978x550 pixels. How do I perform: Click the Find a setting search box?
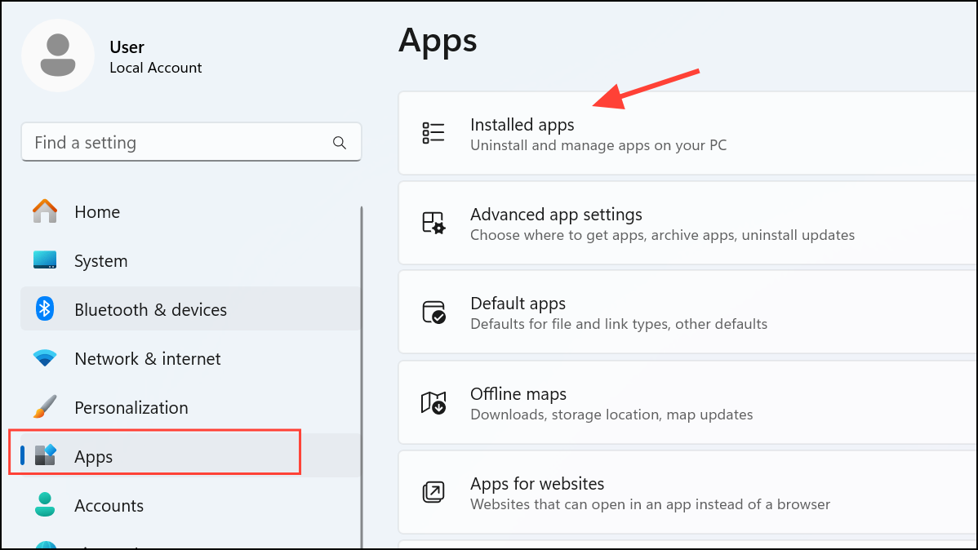pos(191,142)
